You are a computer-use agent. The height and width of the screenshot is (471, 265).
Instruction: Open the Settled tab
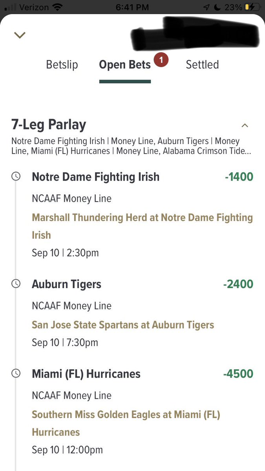(202, 64)
